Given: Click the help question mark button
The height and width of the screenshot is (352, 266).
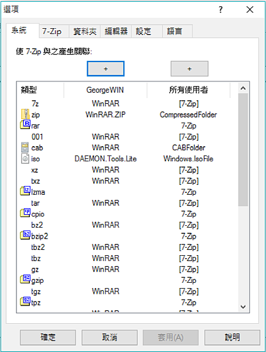Looking at the screenshot, I should 221,9.
